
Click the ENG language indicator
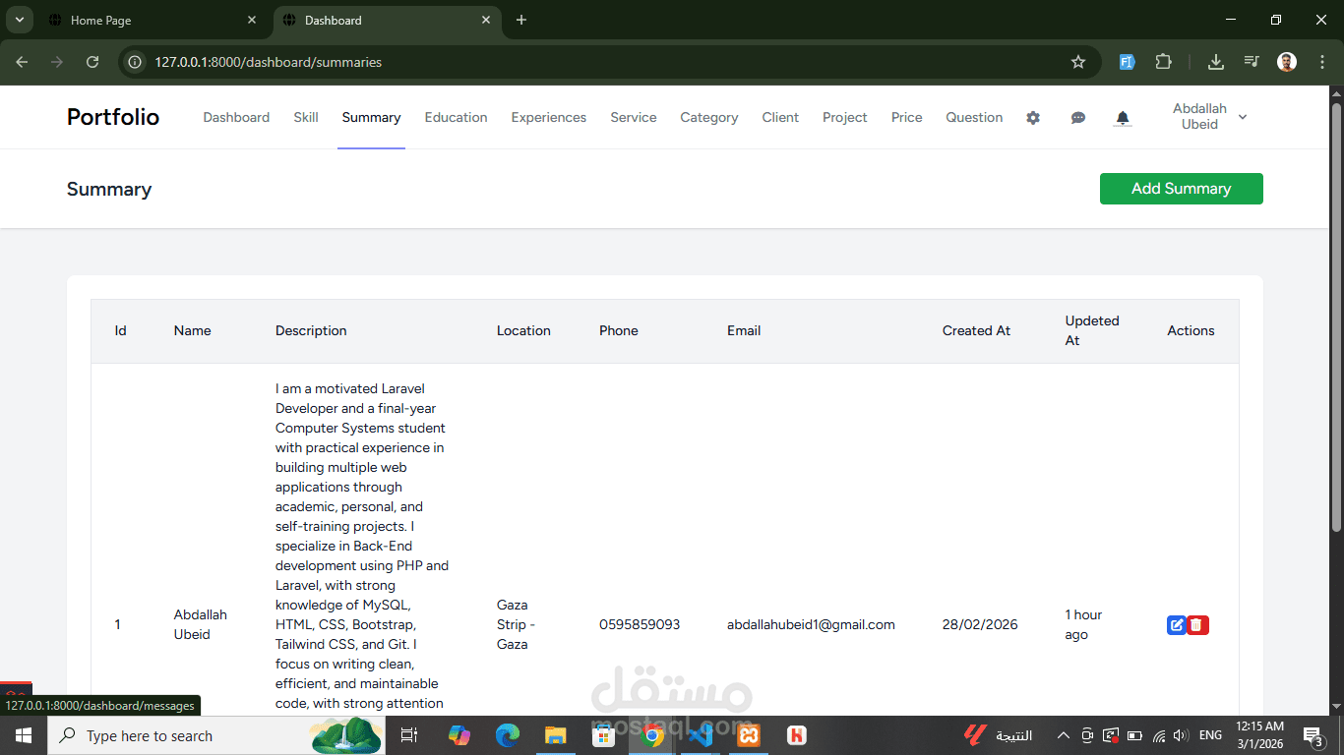(x=1210, y=735)
